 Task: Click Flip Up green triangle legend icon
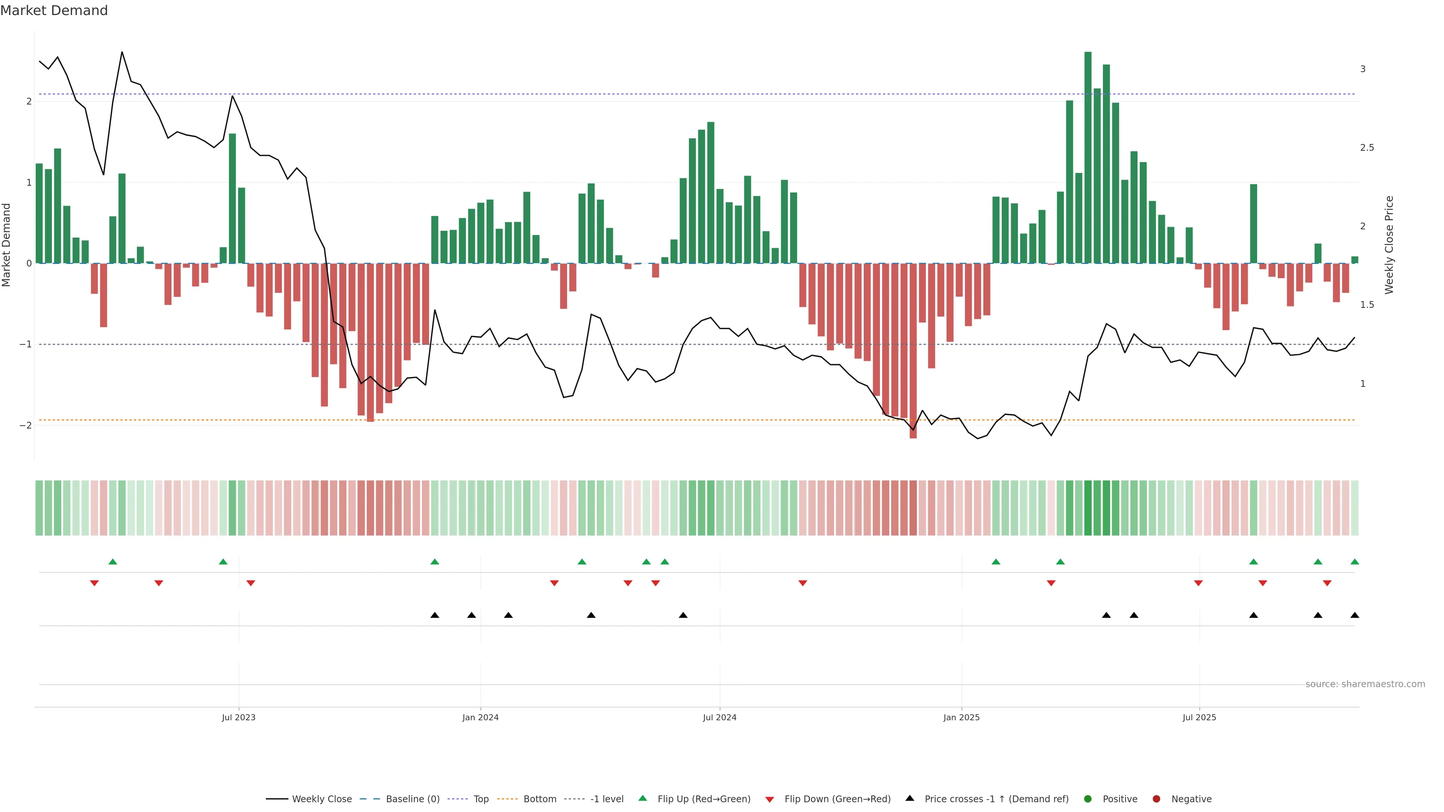643,798
